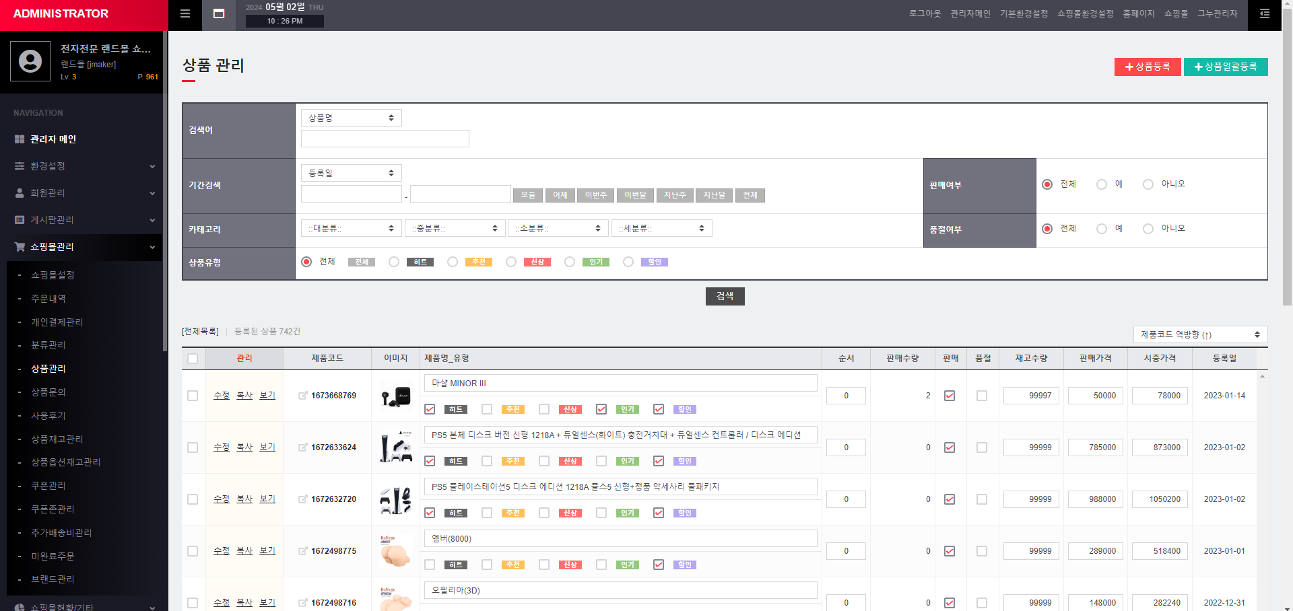The image size is (1293, 611).
Task: Click the list toggle icon at top right
Action: 1265,14
